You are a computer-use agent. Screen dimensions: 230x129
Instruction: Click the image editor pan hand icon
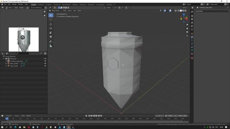click(x=45, y=15)
